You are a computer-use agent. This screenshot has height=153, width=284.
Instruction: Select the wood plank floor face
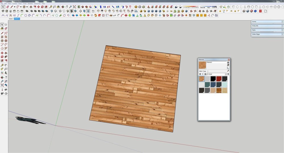click(x=135, y=89)
